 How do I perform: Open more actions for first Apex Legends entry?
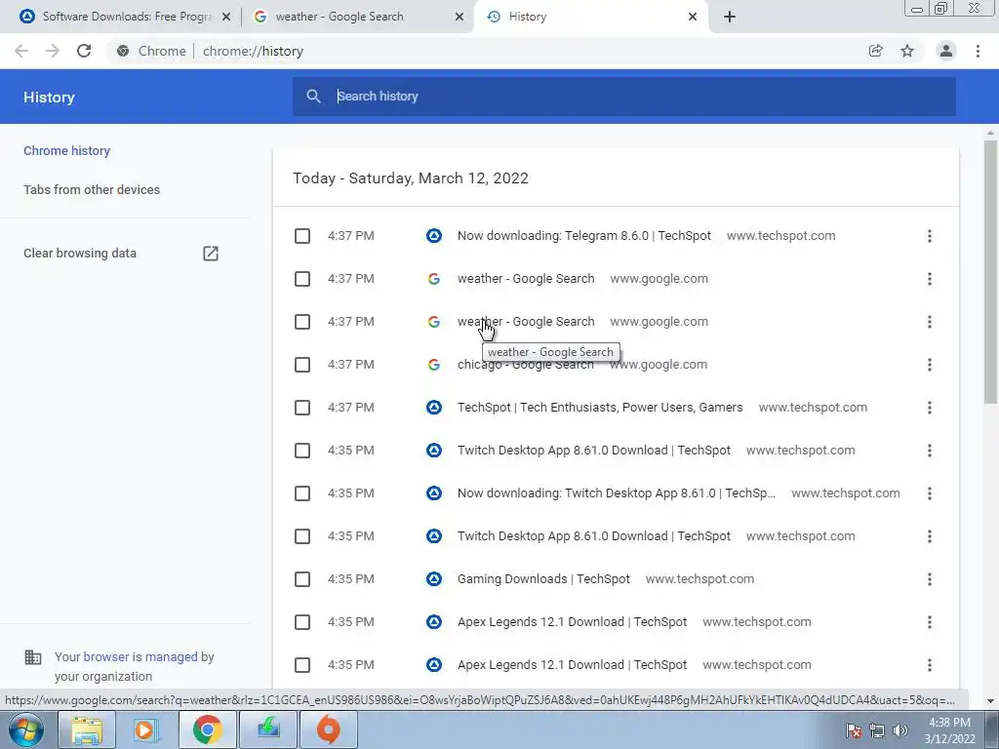(x=930, y=622)
